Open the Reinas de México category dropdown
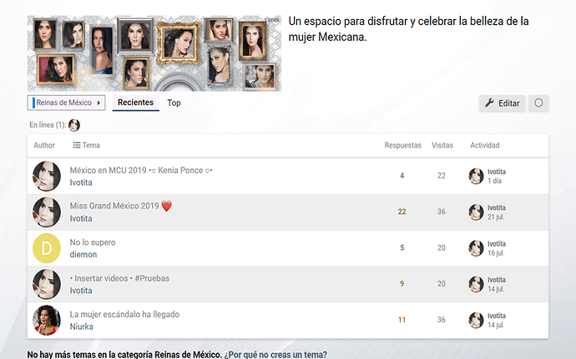Screen dimensions: 576x359 (x=66, y=102)
